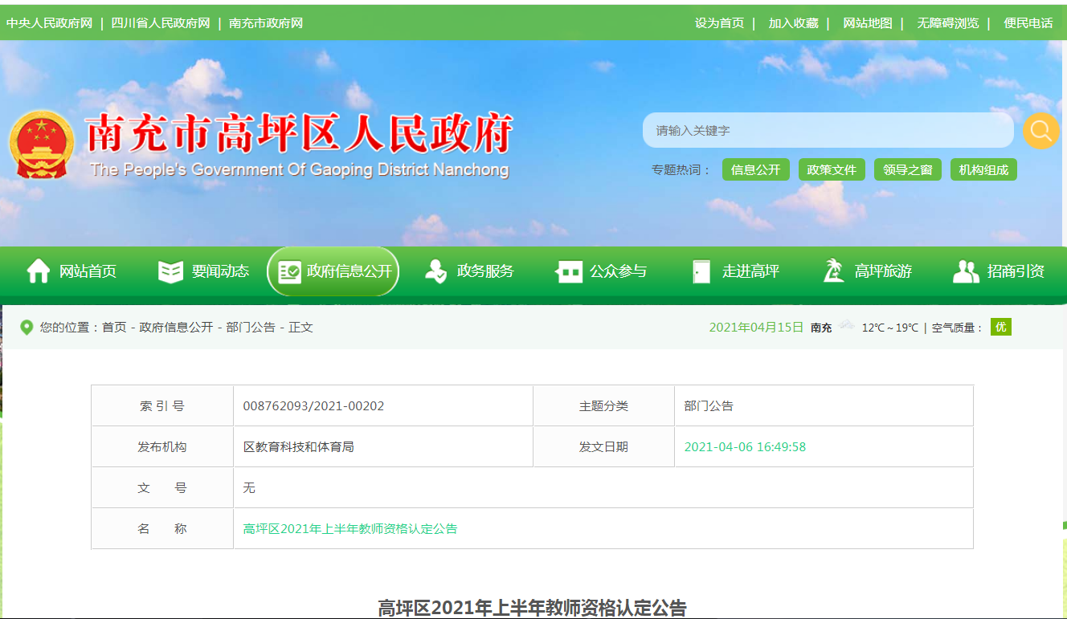Click the book icon beside 要闻动态

pos(170,271)
